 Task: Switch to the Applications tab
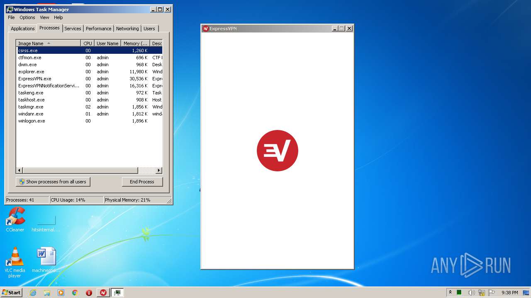23,29
